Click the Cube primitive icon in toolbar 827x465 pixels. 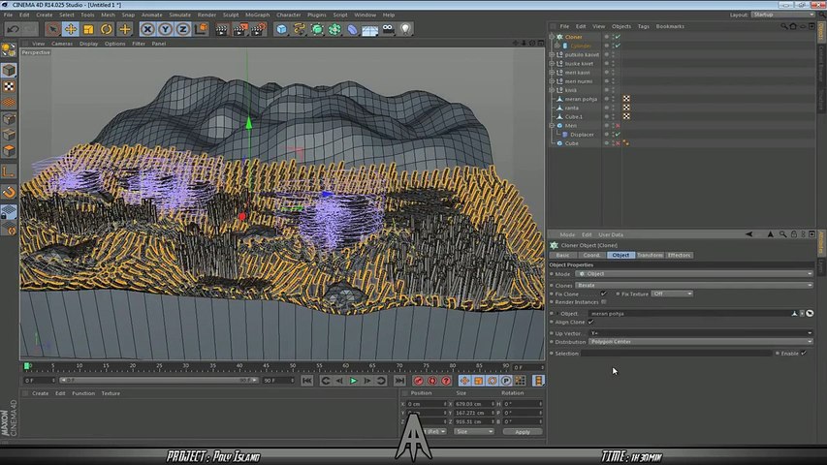point(281,29)
